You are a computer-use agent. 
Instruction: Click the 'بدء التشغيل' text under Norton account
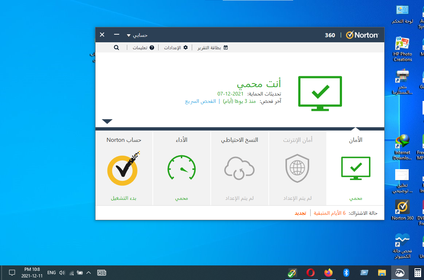click(124, 198)
